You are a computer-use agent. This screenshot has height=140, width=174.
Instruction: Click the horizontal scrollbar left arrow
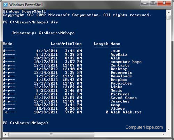[x=5, y=134]
